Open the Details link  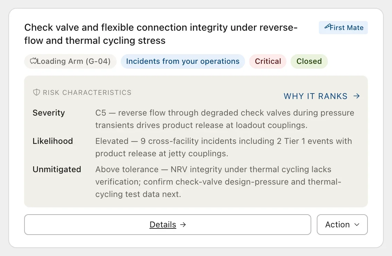click(167, 225)
